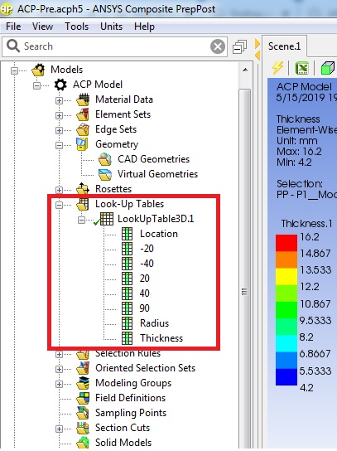
Task: Collapse the Look-Up Tables node
Action: point(59,205)
